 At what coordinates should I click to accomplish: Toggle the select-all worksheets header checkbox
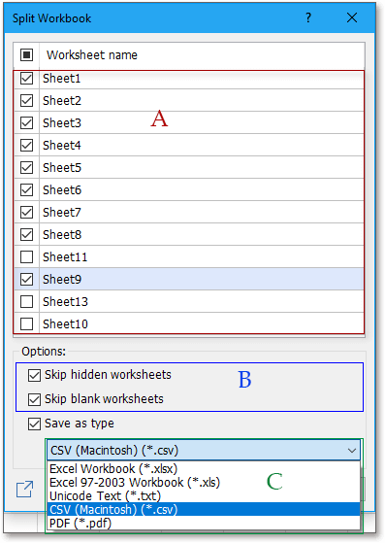click(x=26, y=54)
